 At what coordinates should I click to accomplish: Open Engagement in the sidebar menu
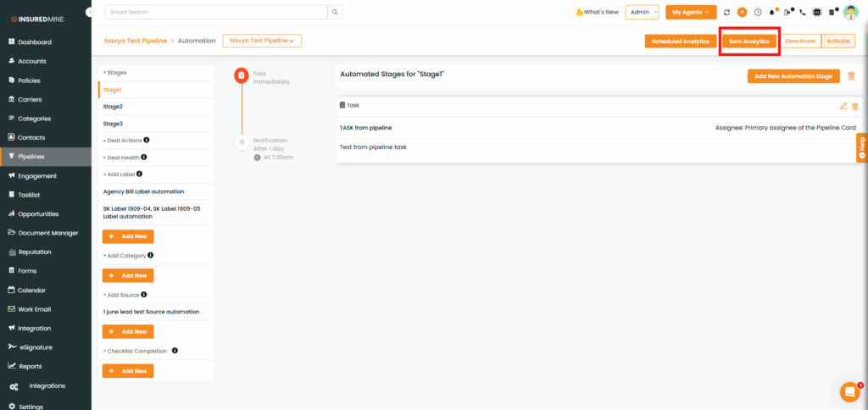(x=37, y=176)
